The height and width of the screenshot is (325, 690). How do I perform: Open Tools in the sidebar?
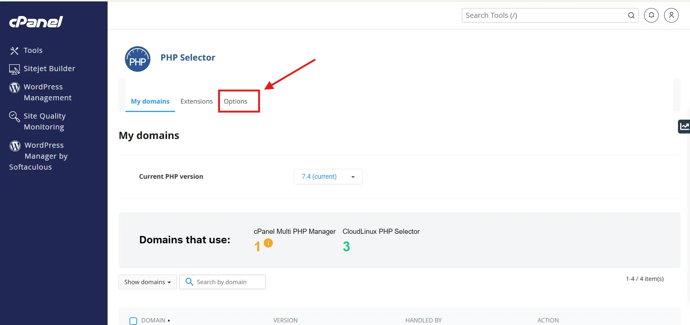click(x=33, y=50)
